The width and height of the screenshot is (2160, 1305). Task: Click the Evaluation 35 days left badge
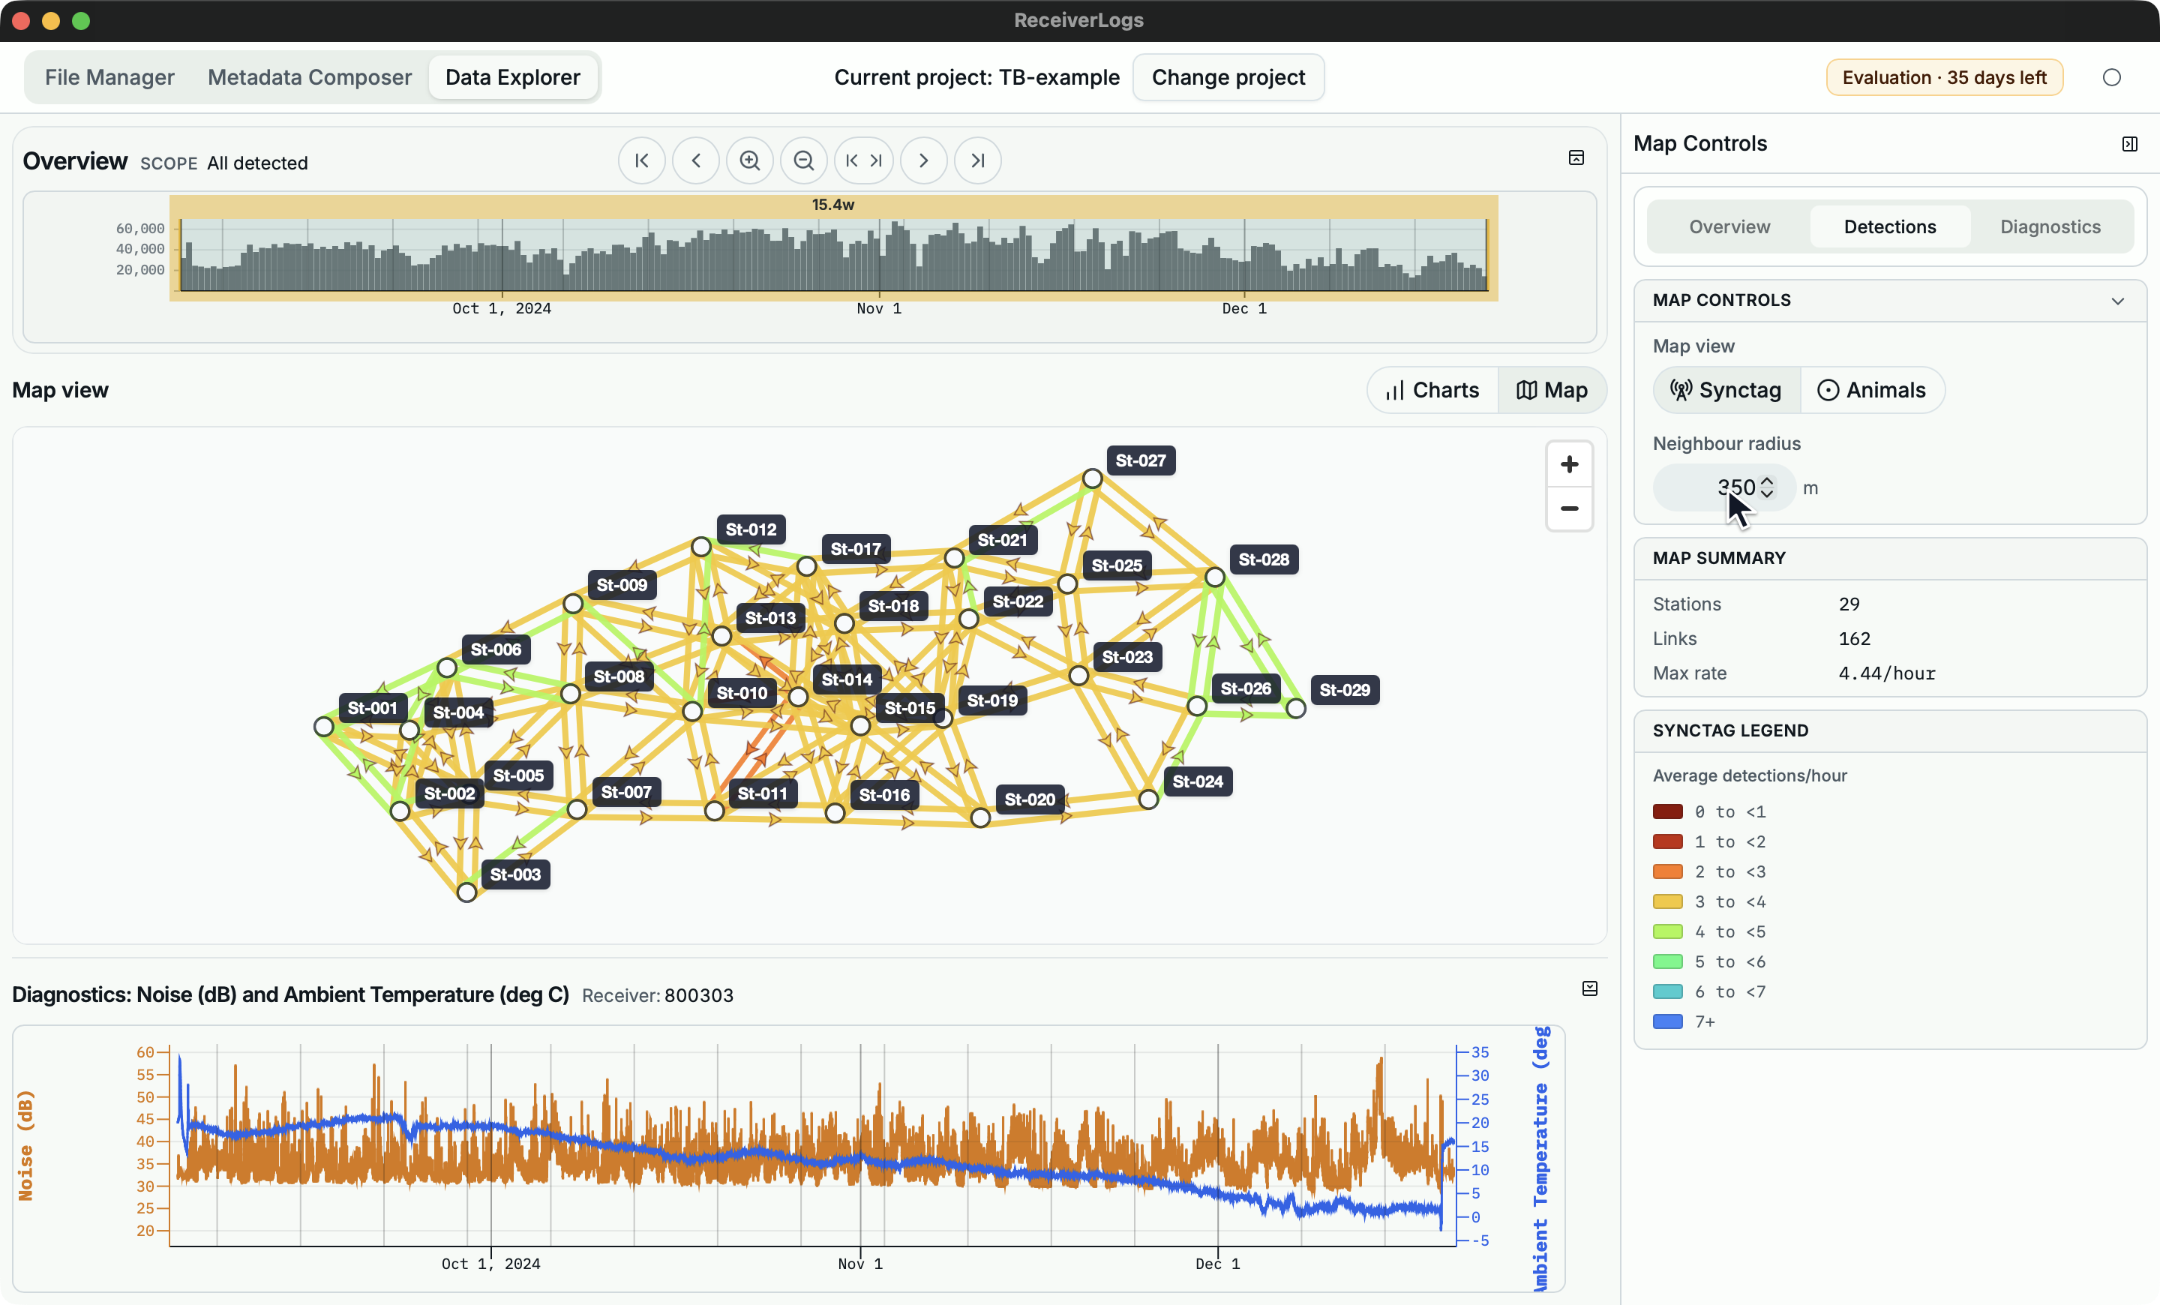(1944, 78)
